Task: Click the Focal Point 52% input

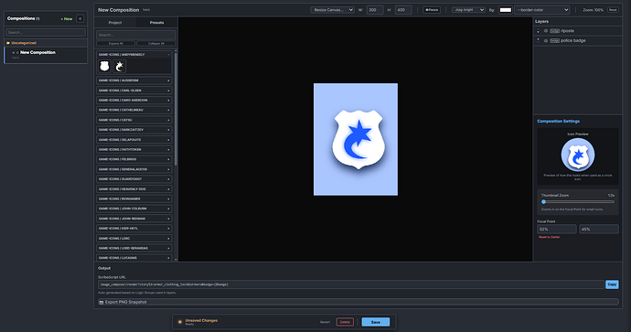Action: [557, 230]
